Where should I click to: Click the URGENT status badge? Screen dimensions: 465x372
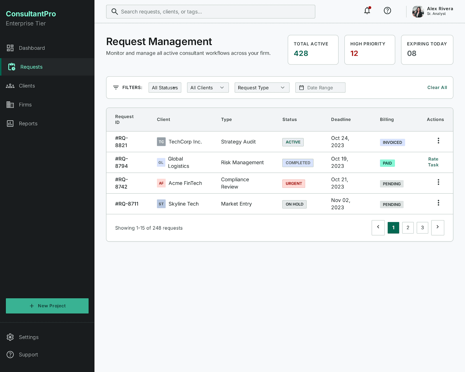pyautogui.click(x=294, y=183)
